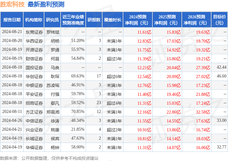
Task: Click 2024 forecast value 12.83亿
Action: click(x=144, y=41)
